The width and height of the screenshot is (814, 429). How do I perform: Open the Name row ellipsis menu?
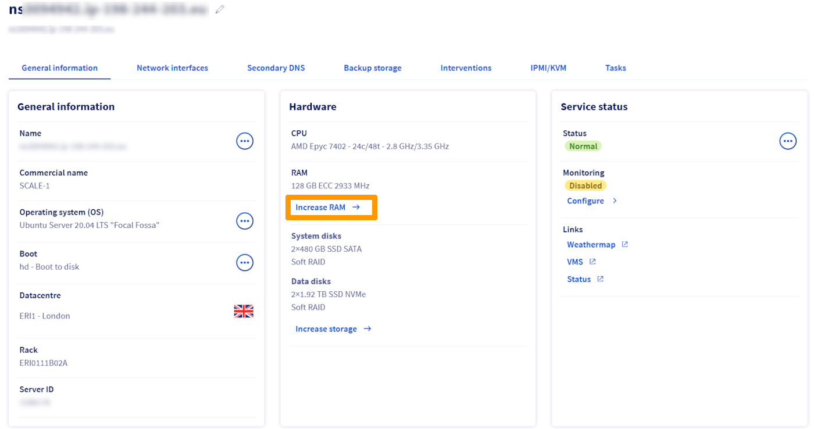(x=245, y=141)
